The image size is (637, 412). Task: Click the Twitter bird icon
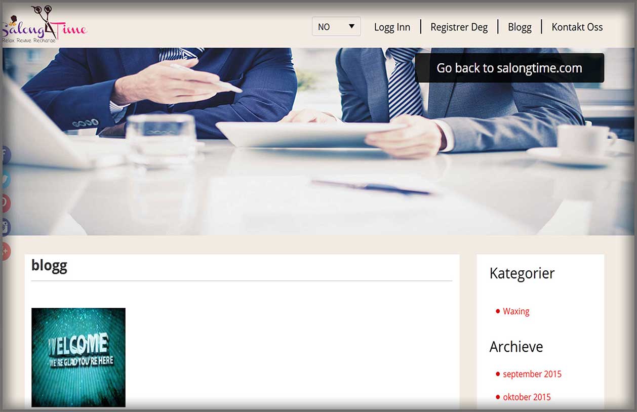[5, 179]
